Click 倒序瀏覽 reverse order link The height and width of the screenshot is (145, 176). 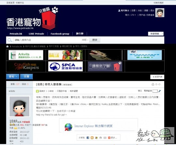coord(74,91)
